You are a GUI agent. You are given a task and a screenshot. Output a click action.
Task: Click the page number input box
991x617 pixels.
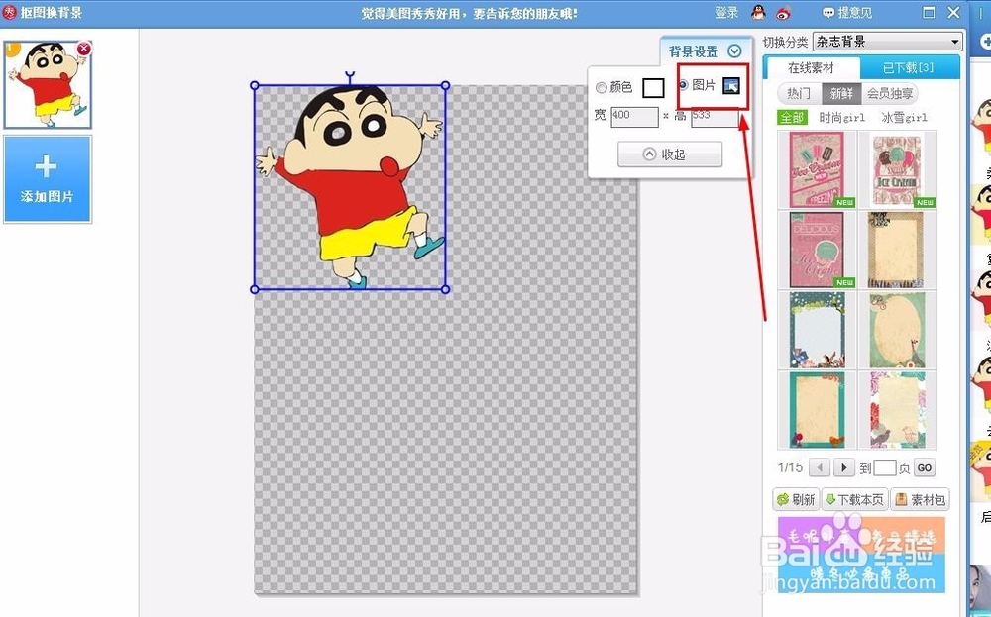pos(884,468)
